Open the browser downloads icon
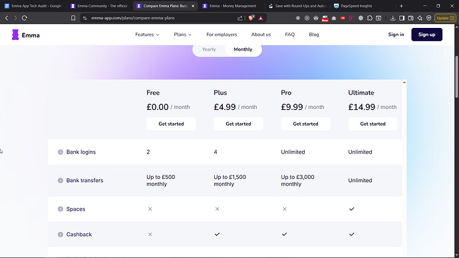Image resolution: width=459 pixels, height=258 pixels. pyautogui.click(x=392, y=18)
